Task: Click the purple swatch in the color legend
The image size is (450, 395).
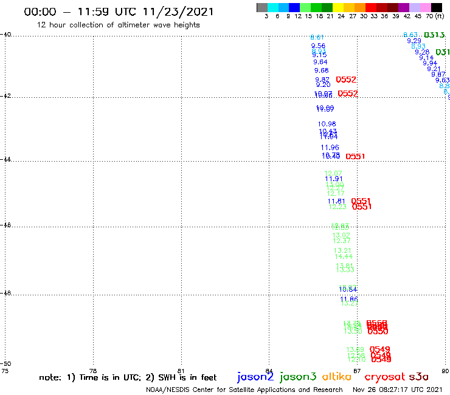Action: coord(404,7)
